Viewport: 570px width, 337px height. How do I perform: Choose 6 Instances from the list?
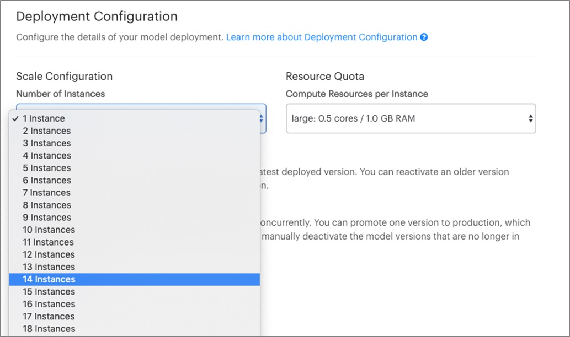tap(135, 180)
